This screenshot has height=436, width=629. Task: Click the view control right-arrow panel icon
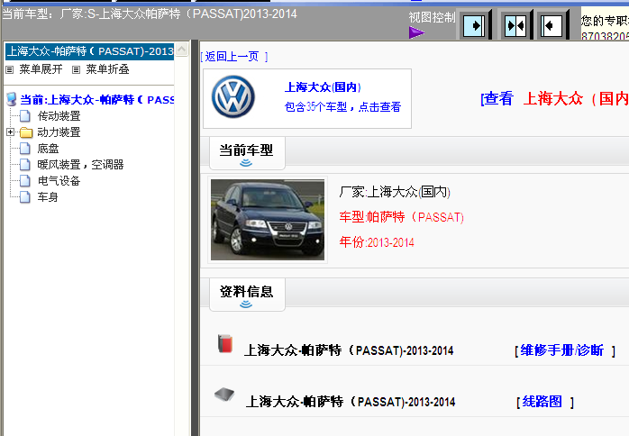point(474,25)
